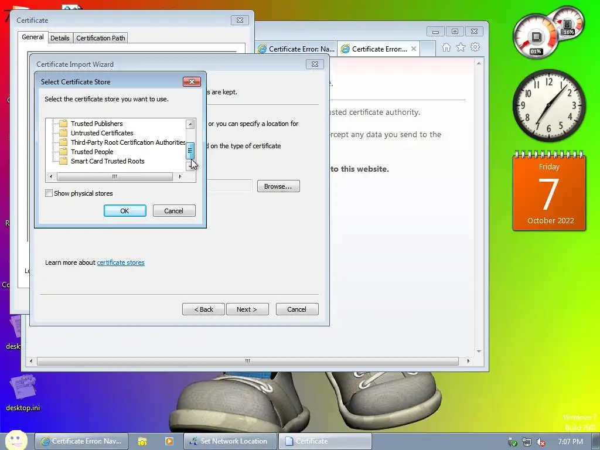Click store list horizontal scrollbar thumb
Viewport: 600px width, 450px height.
(x=114, y=176)
